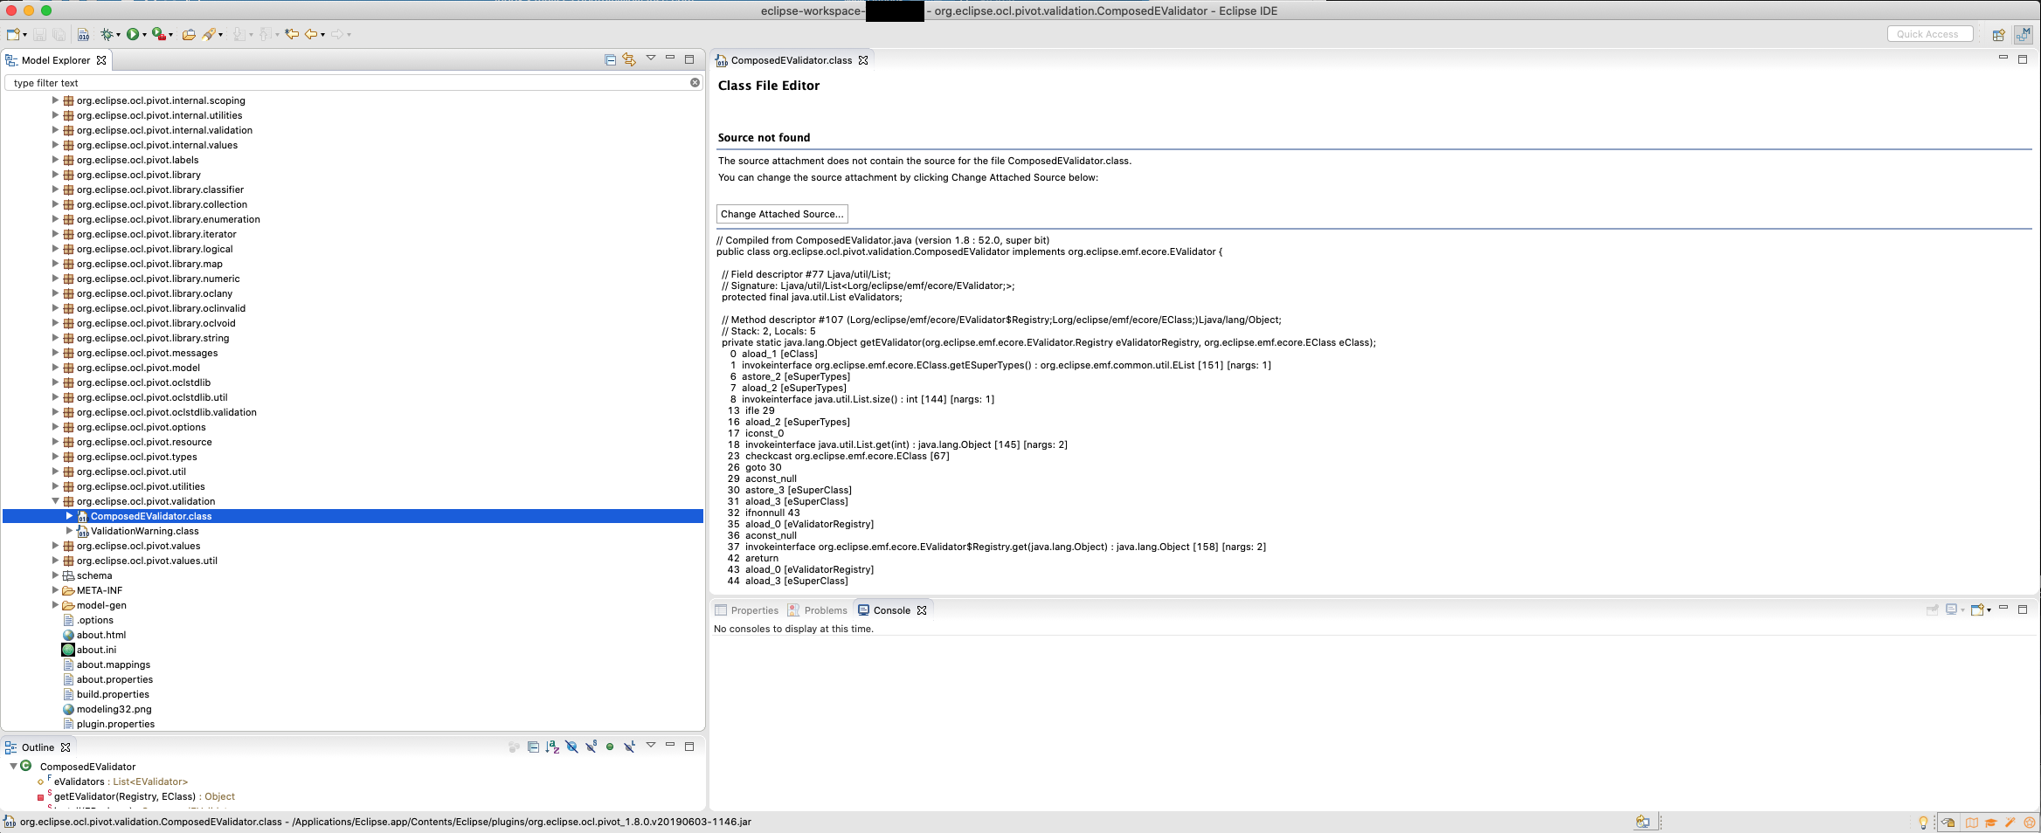This screenshot has height=833, width=2041.
Task: Toggle Hide Static Members in Outline
Action: [x=591, y=747]
